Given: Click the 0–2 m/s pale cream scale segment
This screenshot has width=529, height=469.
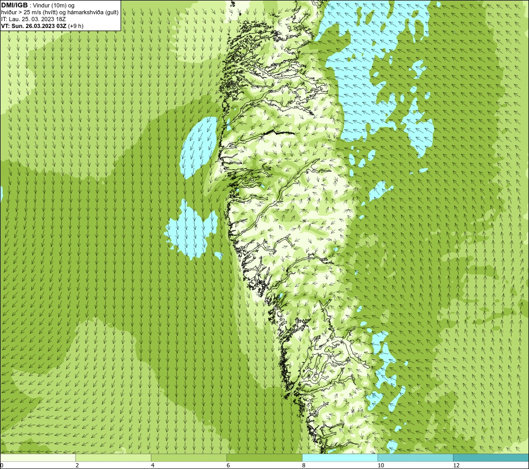Looking at the screenshot, I should click(x=38, y=458).
